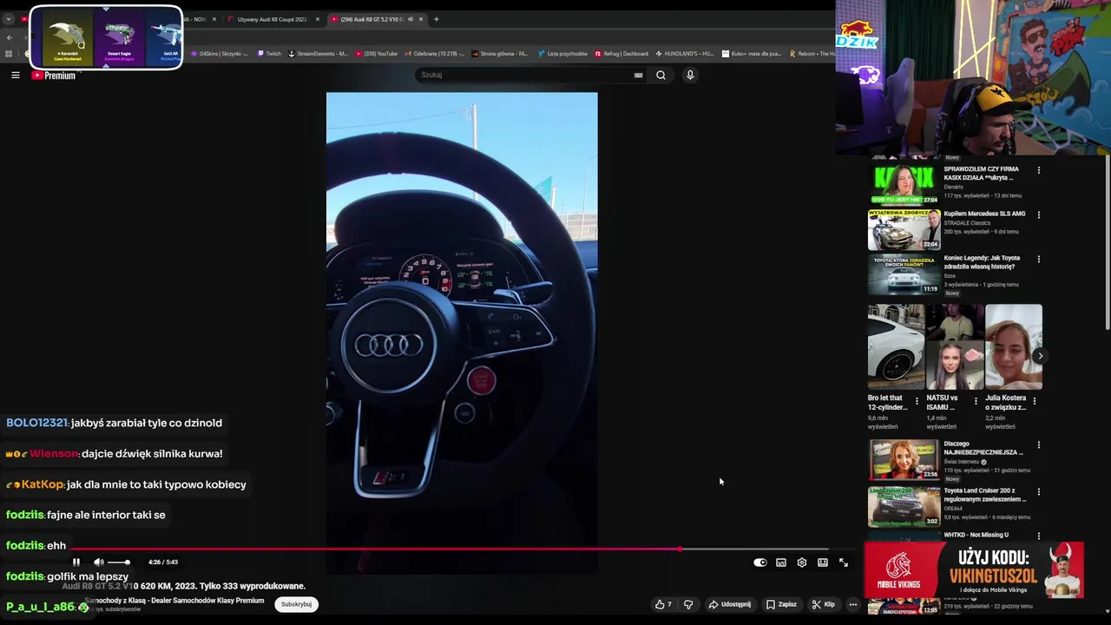The width and height of the screenshot is (1111, 625).
Task: Open the Kuko+ mata bookmark
Action: [x=752, y=54]
